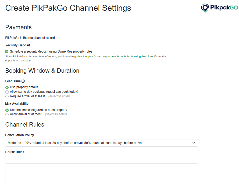Open the booking fixup form link
239x185 pixels.
tap(114, 57)
